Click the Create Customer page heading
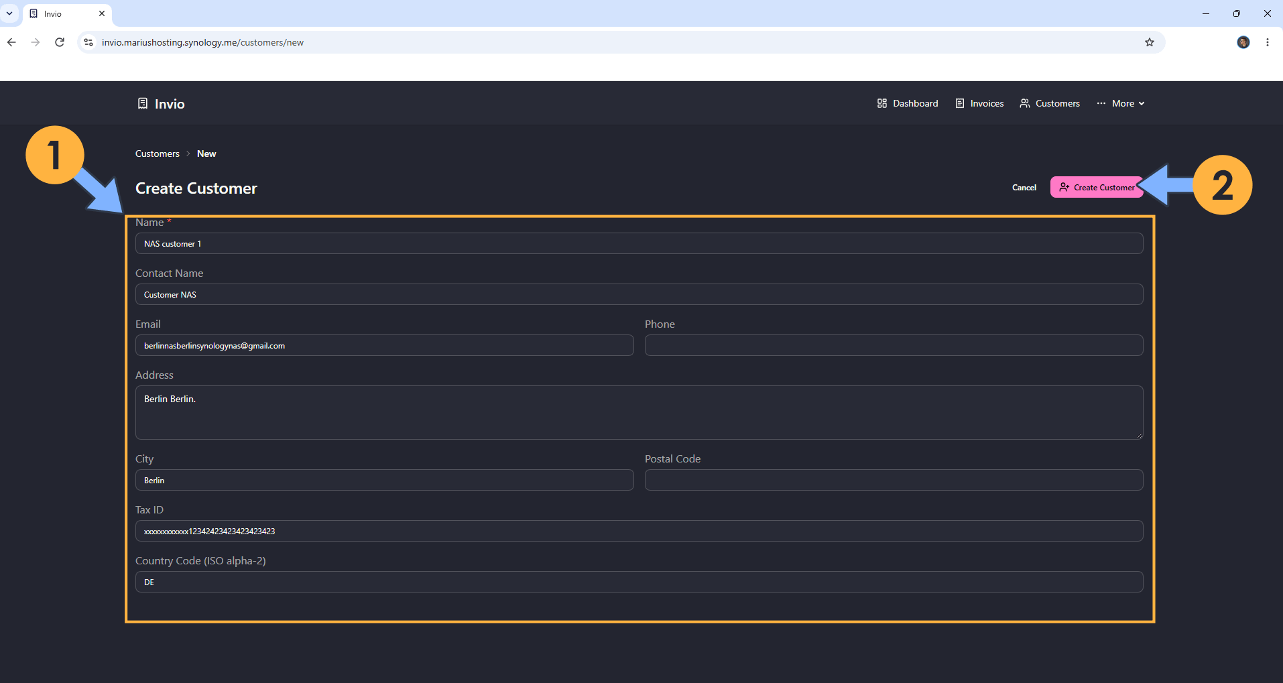This screenshot has height=683, width=1283. (x=196, y=188)
